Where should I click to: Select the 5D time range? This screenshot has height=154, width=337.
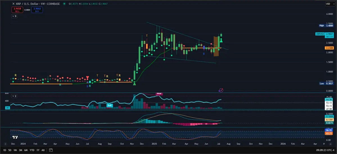click(10, 150)
